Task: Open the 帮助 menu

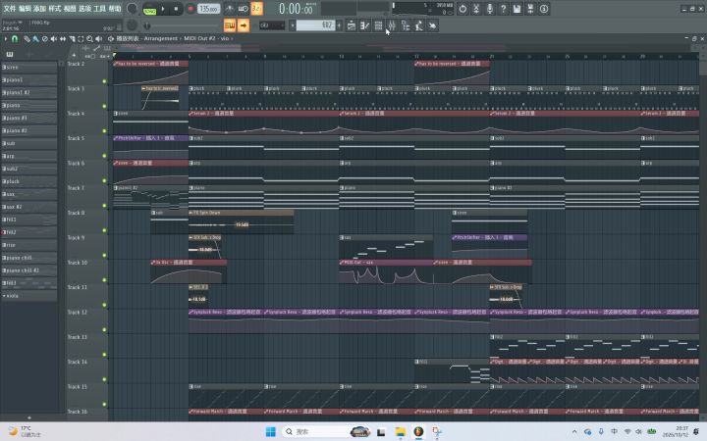Action: 115,8
